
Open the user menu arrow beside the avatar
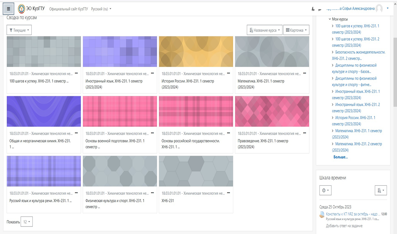(x=388, y=8)
